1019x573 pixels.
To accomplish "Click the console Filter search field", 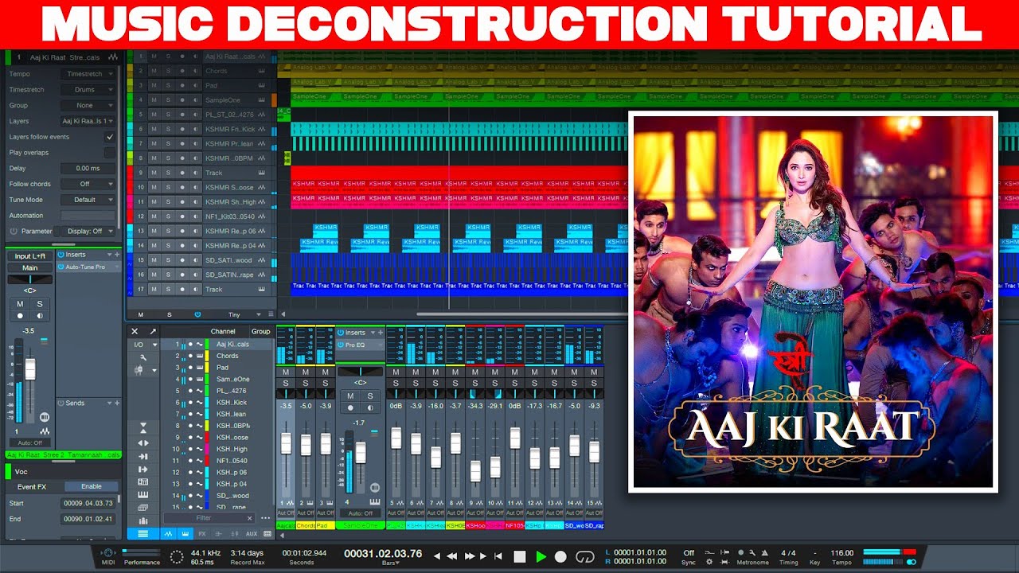I will 209,518.
